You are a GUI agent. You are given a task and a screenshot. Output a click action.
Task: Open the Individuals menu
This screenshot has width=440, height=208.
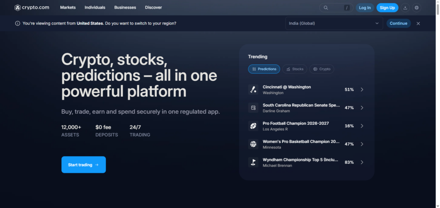pos(95,8)
